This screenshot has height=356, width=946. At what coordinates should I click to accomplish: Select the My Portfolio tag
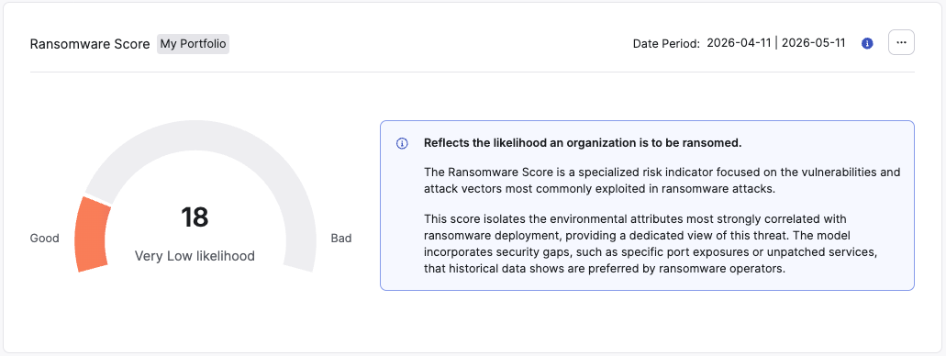click(193, 44)
